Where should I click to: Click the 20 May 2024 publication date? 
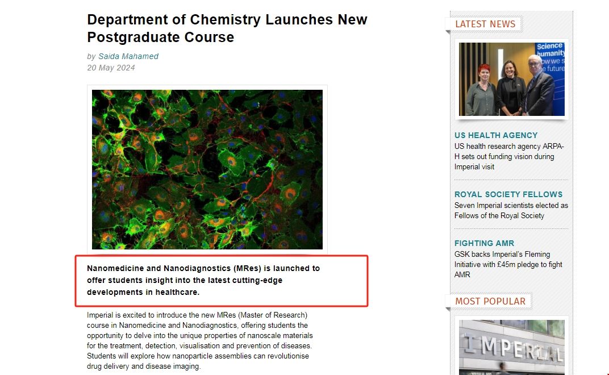tap(111, 68)
